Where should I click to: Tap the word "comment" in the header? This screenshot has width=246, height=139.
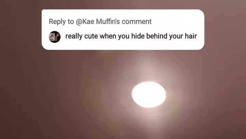[136, 22]
